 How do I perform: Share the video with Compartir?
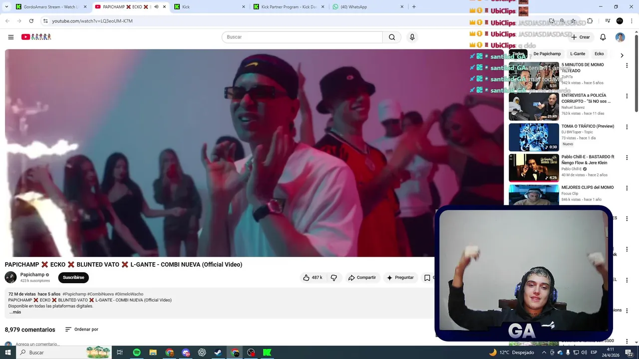click(x=362, y=278)
